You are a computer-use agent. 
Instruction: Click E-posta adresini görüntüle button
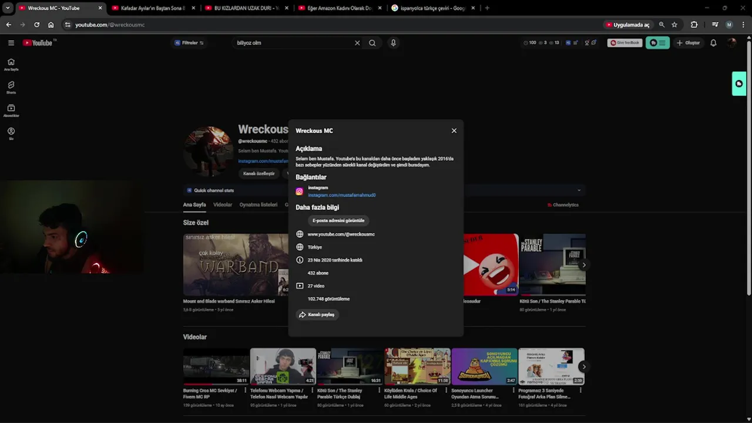pos(338,220)
